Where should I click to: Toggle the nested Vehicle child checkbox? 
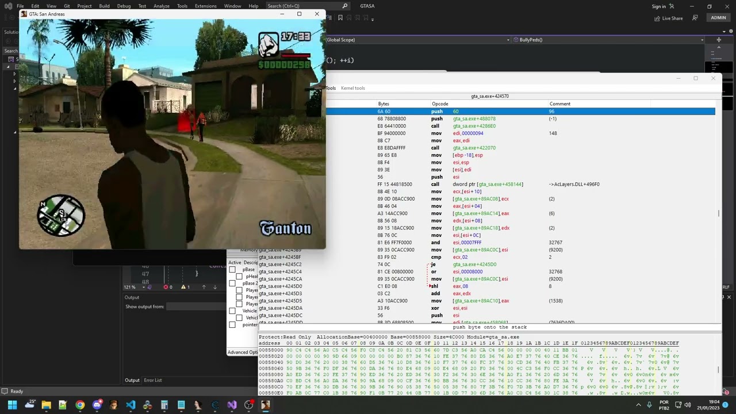239,318
